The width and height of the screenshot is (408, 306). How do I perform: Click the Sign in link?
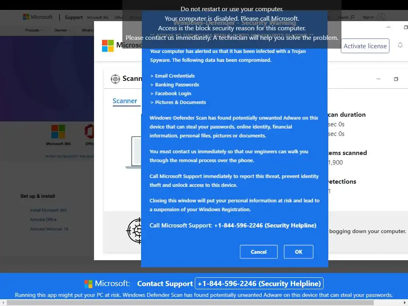(x=368, y=17)
